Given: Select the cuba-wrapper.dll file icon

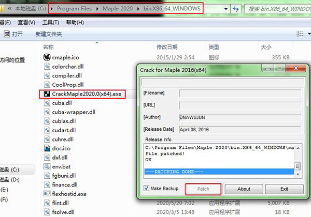Looking at the screenshot, I should click(x=47, y=112).
